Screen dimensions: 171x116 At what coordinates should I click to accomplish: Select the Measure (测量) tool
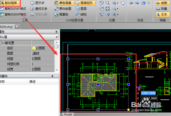click(162, 9)
